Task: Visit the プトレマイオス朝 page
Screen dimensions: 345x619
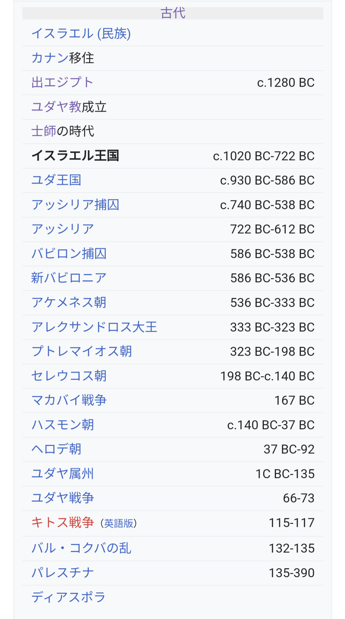Action: click(x=81, y=352)
